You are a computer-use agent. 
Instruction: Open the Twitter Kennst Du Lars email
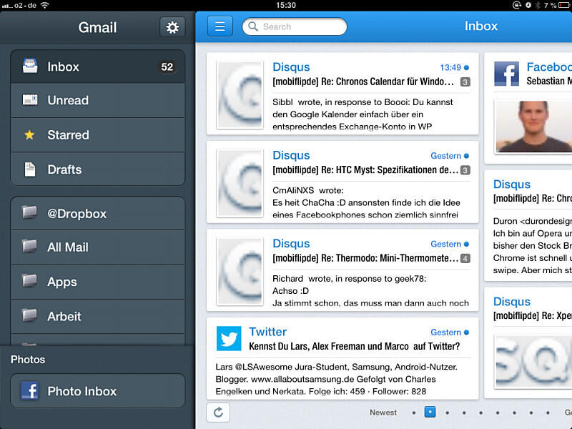tap(342, 359)
